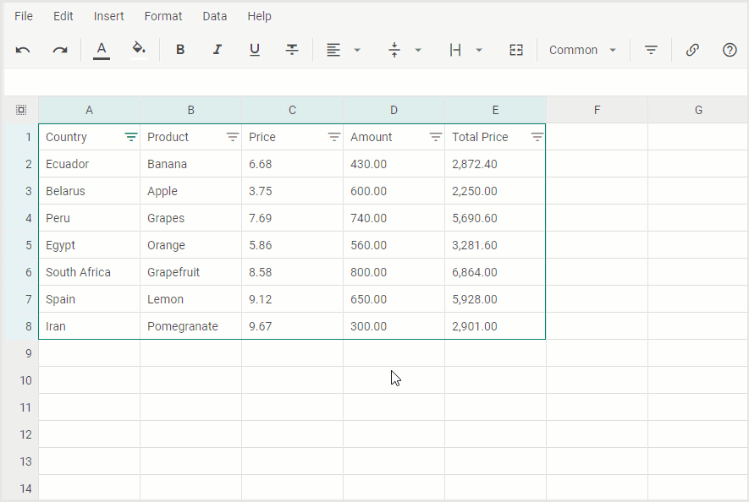749x502 pixels.
Task: Select the cell containing Pomegranate
Action: coord(191,326)
